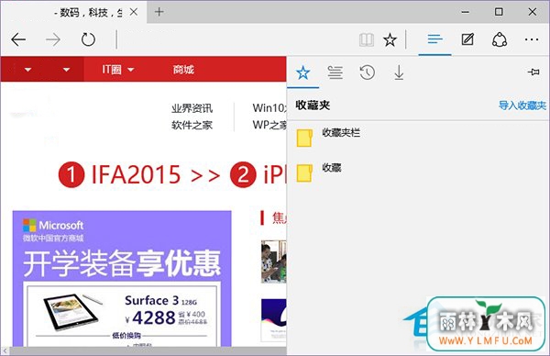The width and height of the screenshot is (550, 356).
Task: Open 商城 in the red navigation bar
Action: point(183,70)
